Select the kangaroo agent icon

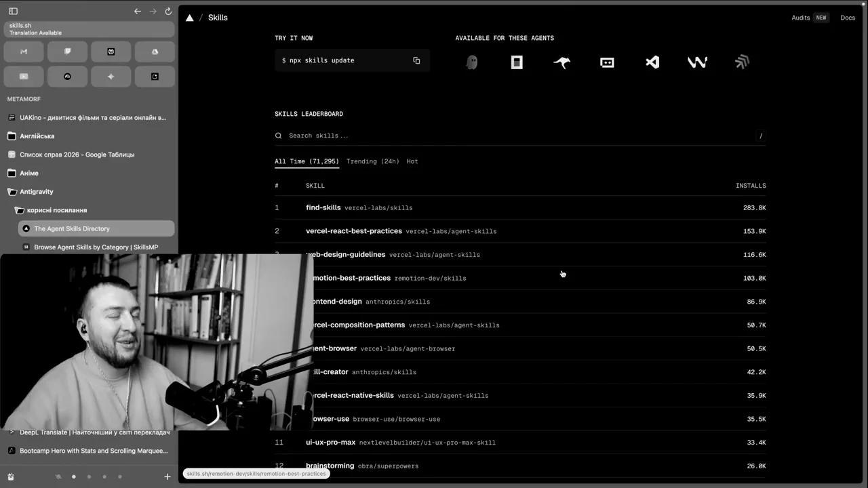coord(561,62)
